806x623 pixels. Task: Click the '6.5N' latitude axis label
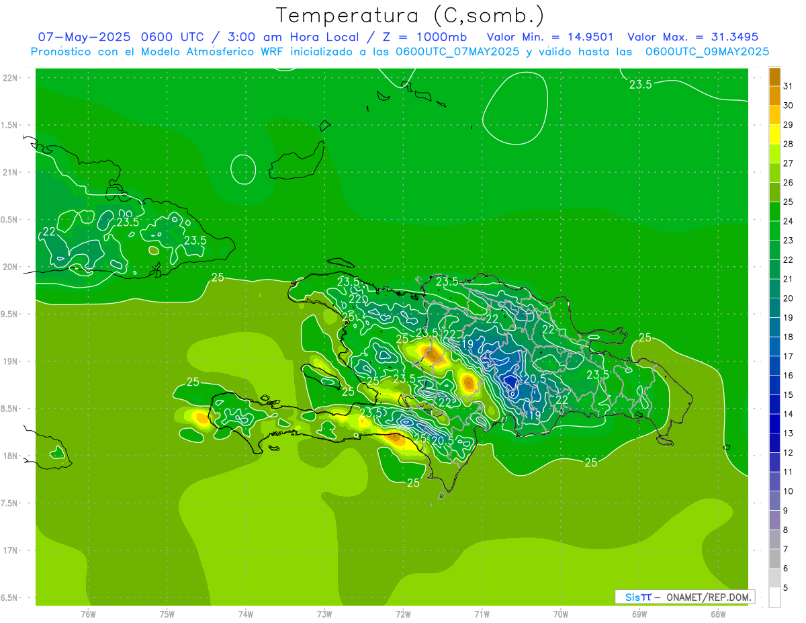10,598
